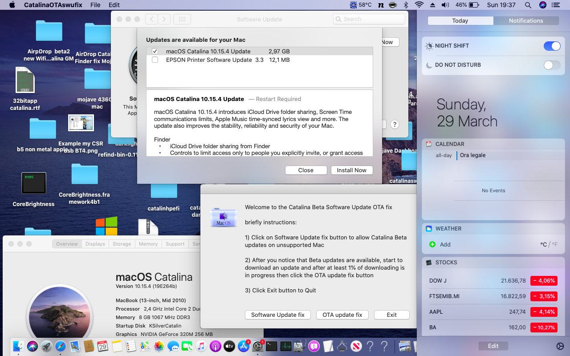
Task: Click Search field in Software Update window
Action: (x=368, y=19)
